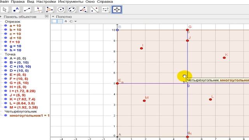Toggle visibility of segment c = 10
The height and width of the screenshot is (140, 249).
[x=6, y=34]
